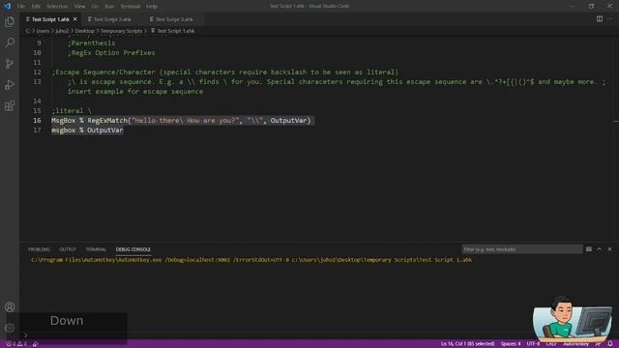Click msgbox % OutputVar on line 17
Image resolution: width=619 pixels, height=348 pixels.
coord(87,130)
